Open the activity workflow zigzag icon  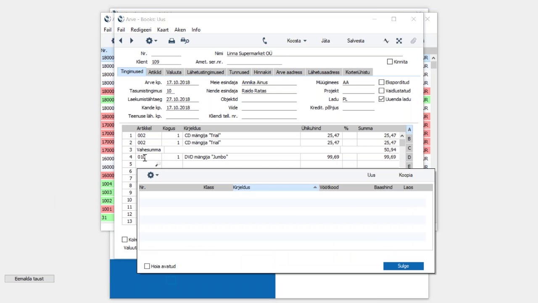pos(386,41)
